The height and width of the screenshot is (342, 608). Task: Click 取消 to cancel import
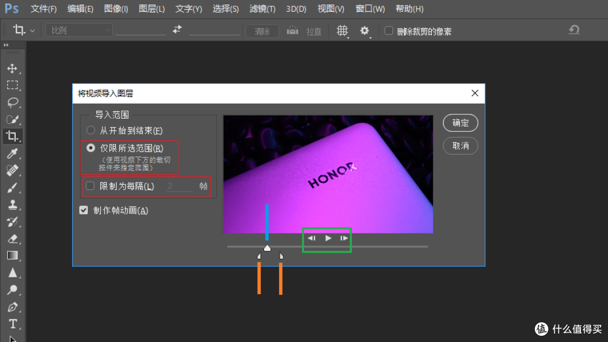click(461, 146)
